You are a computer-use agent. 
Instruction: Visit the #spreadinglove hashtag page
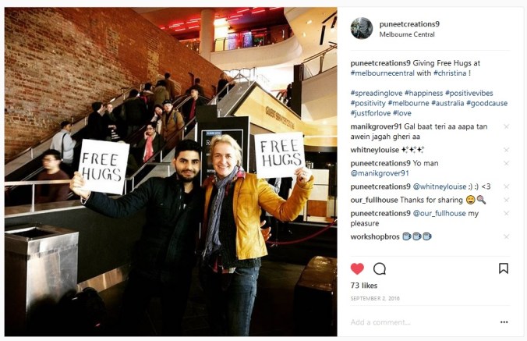(377, 93)
